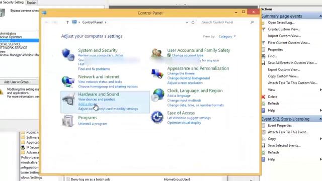Click the Control Panel title bar icon
This screenshot has height=181, width=322.
(x=44, y=13)
